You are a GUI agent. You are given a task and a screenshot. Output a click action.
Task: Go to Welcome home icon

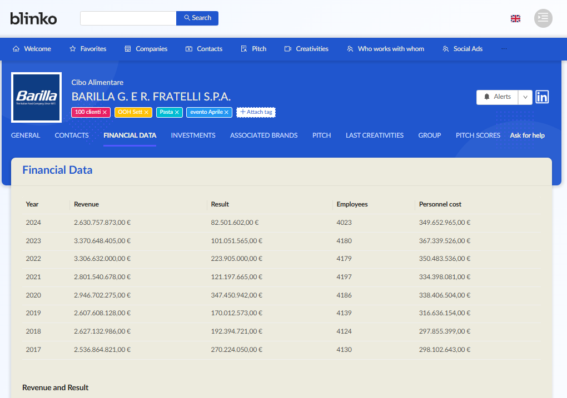tap(16, 49)
